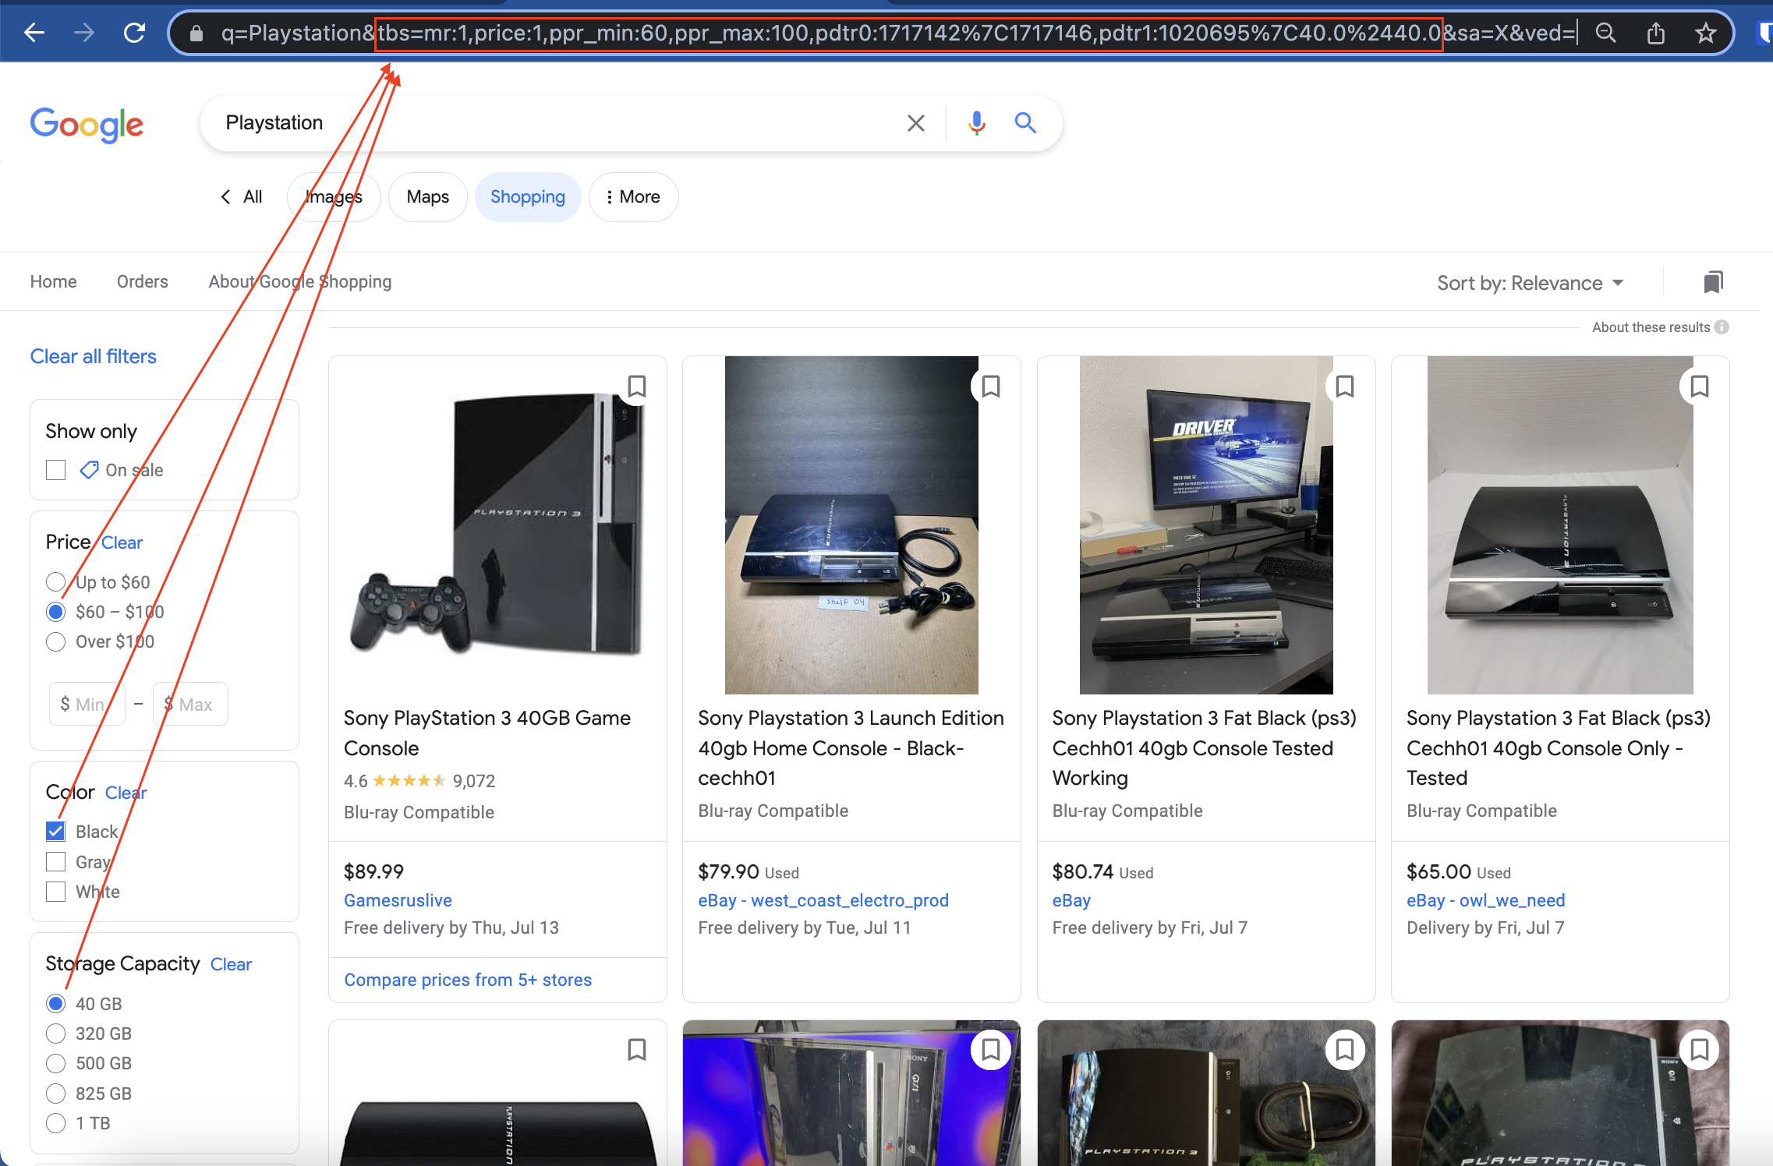Enable the Black color filter checkbox
1773x1166 pixels.
coord(56,830)
